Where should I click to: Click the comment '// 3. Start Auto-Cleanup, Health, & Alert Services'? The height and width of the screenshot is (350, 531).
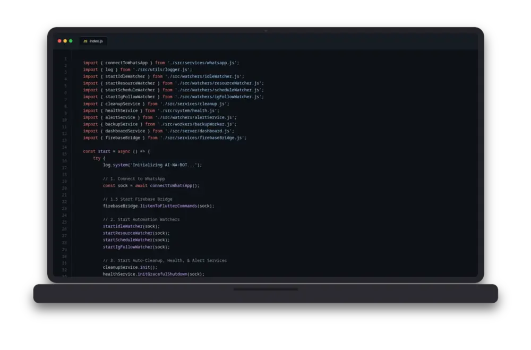(x=165, y=260)
